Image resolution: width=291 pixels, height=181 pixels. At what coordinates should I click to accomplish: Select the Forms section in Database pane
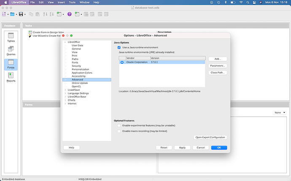click(x=11, y=64)
